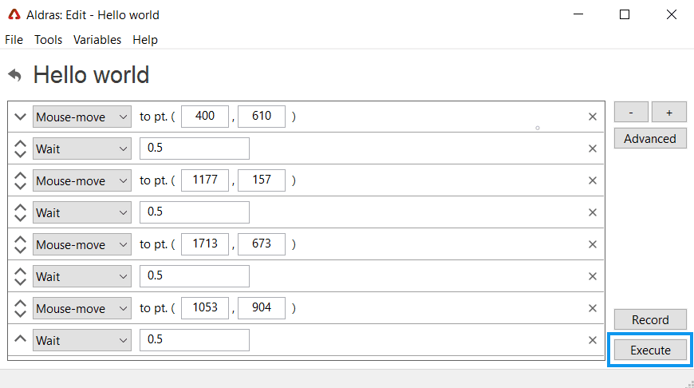Click the plus button to add row

tap(669, 112)
